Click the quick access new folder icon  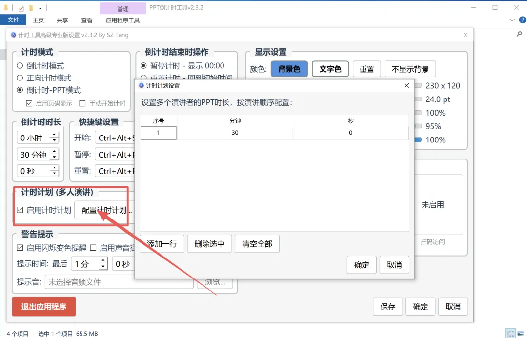(x=31, y=8)
